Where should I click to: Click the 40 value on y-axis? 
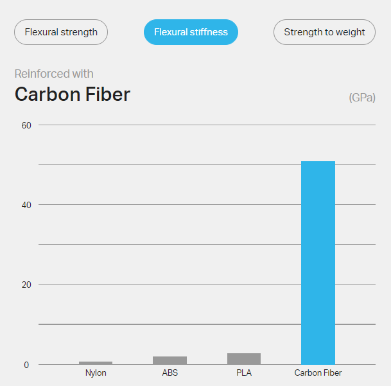point(26,205)
